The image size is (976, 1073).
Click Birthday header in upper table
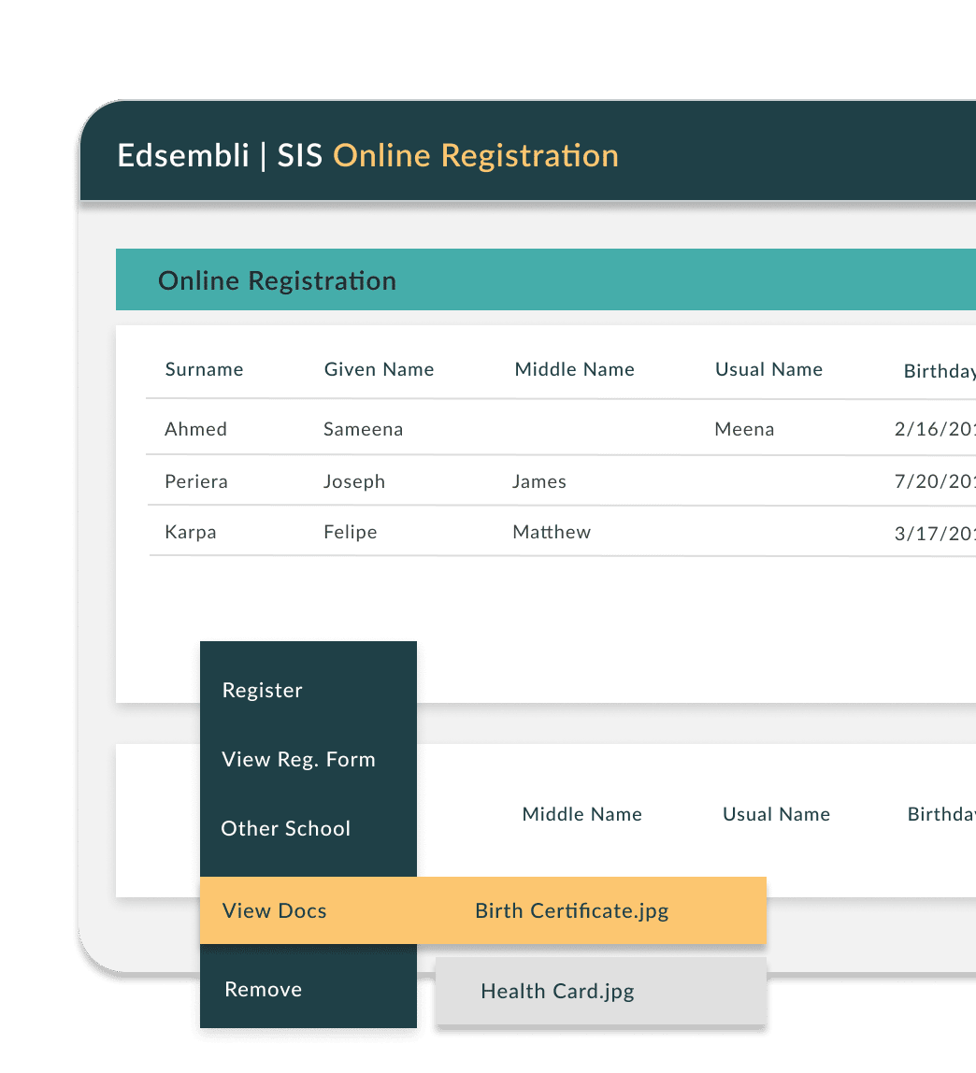click(940, 372)
